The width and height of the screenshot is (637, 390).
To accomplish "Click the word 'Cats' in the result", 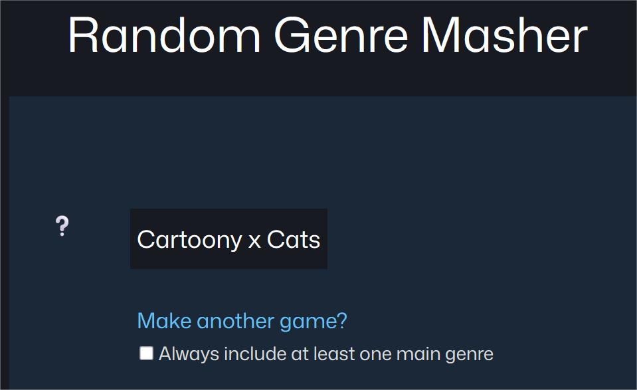I will [x=294, y=239].
